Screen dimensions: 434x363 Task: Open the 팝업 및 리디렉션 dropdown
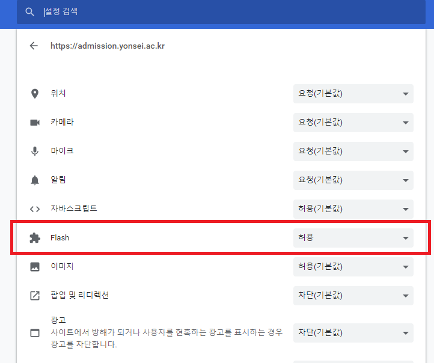pos(353,296)
